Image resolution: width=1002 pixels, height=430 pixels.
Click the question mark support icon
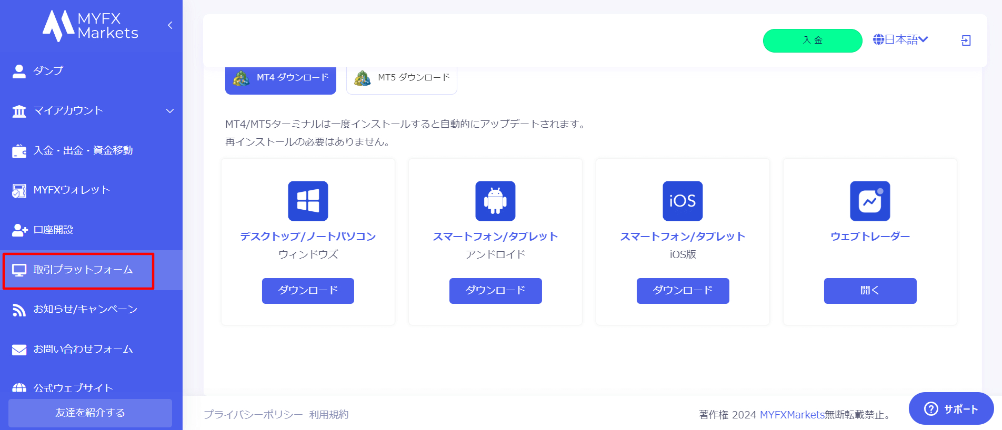pos(931,408)
